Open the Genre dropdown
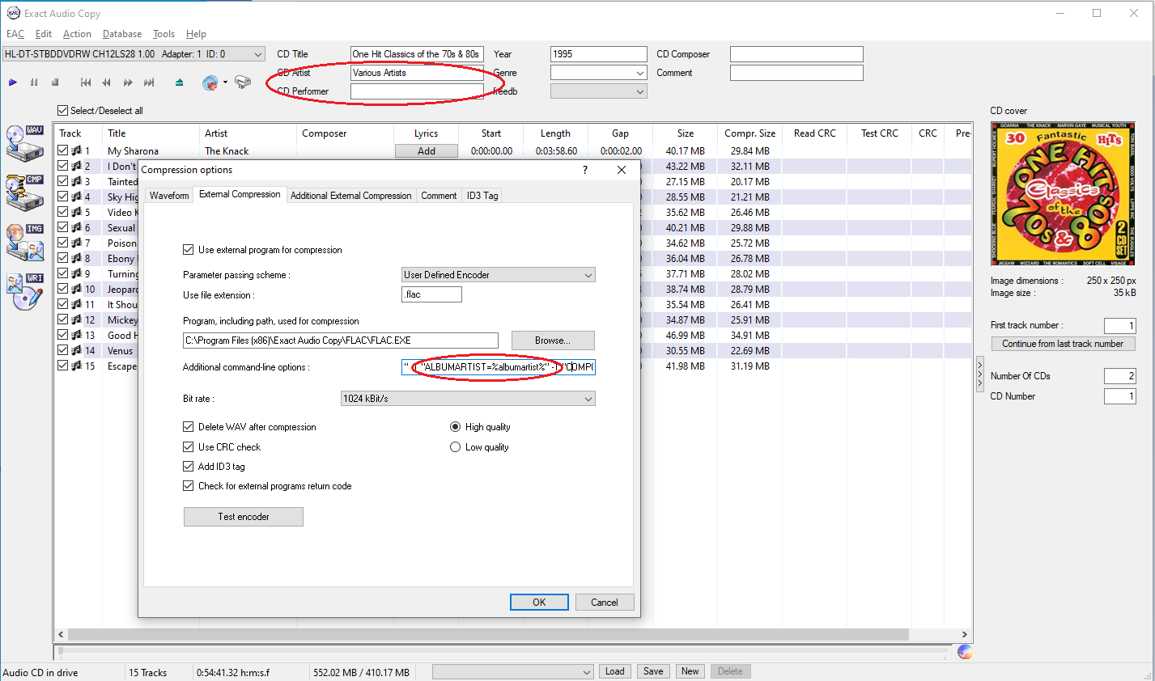1155x681 pixels. click(598, 73)
